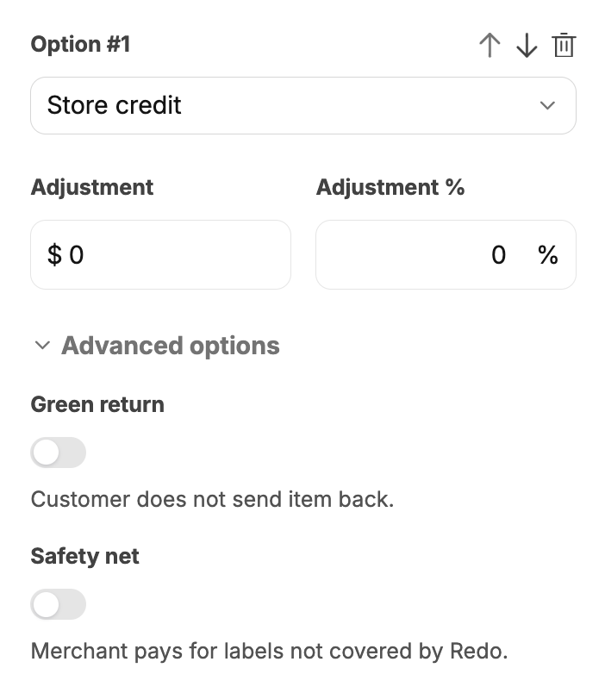The width and height of the screenshot is (605, 693).
Task: Turn on the Safety net switch
Action: pos(59,604)
